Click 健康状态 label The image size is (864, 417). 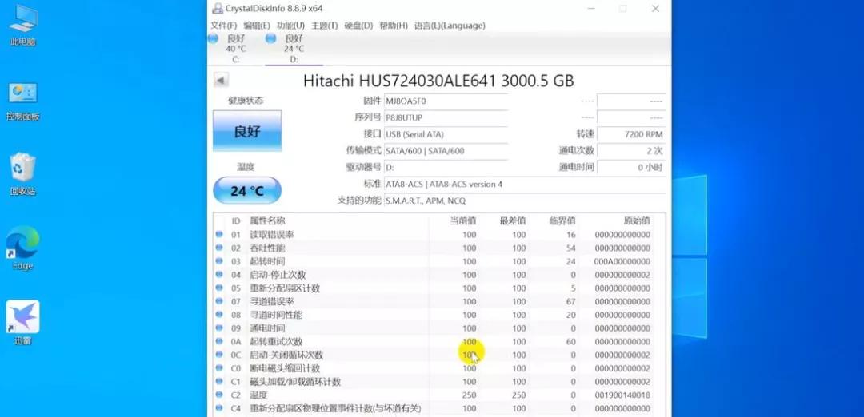tap(246, 101)
